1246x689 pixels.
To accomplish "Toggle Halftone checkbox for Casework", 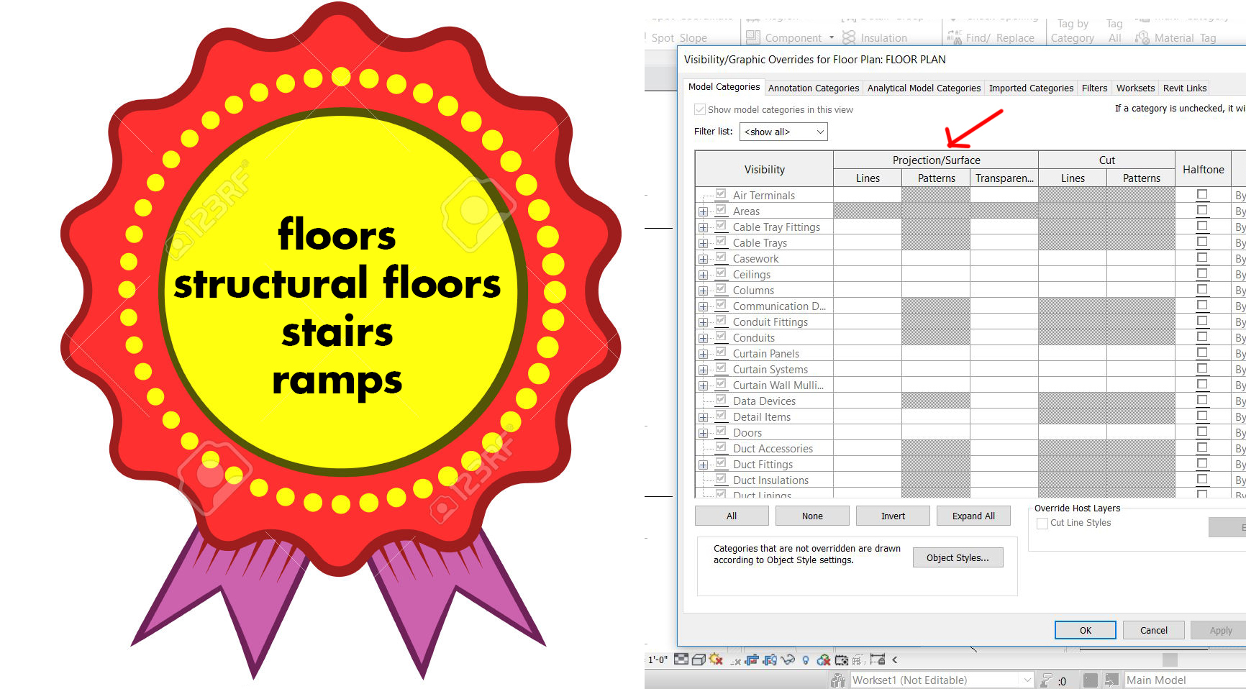I will pyautogui.click(x=1202, y=257).
